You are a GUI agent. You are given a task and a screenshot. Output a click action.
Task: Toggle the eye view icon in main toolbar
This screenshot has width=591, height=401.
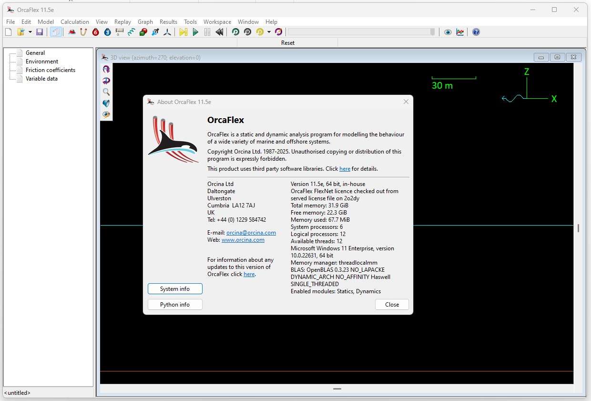(448, 32)
